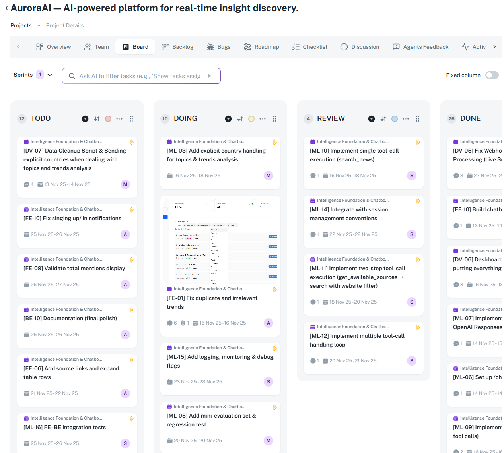This screenshot has height=453, width=504.
Task: Click the drag handle on TODO column
Action: (x=131, y=119)
